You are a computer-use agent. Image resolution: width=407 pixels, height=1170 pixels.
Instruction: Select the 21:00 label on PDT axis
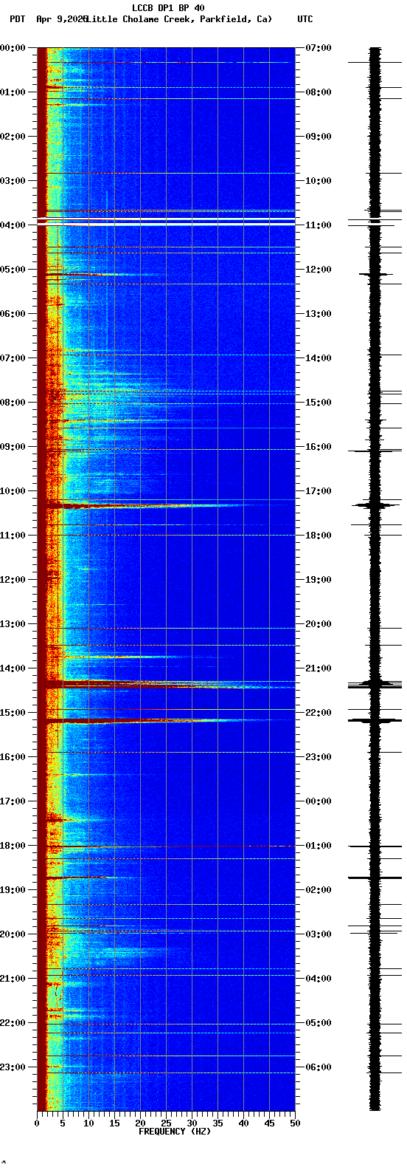[13, 979]
